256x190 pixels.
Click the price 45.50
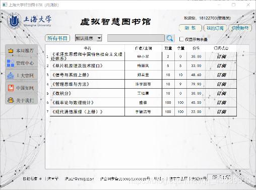click(x=196, y=102)
